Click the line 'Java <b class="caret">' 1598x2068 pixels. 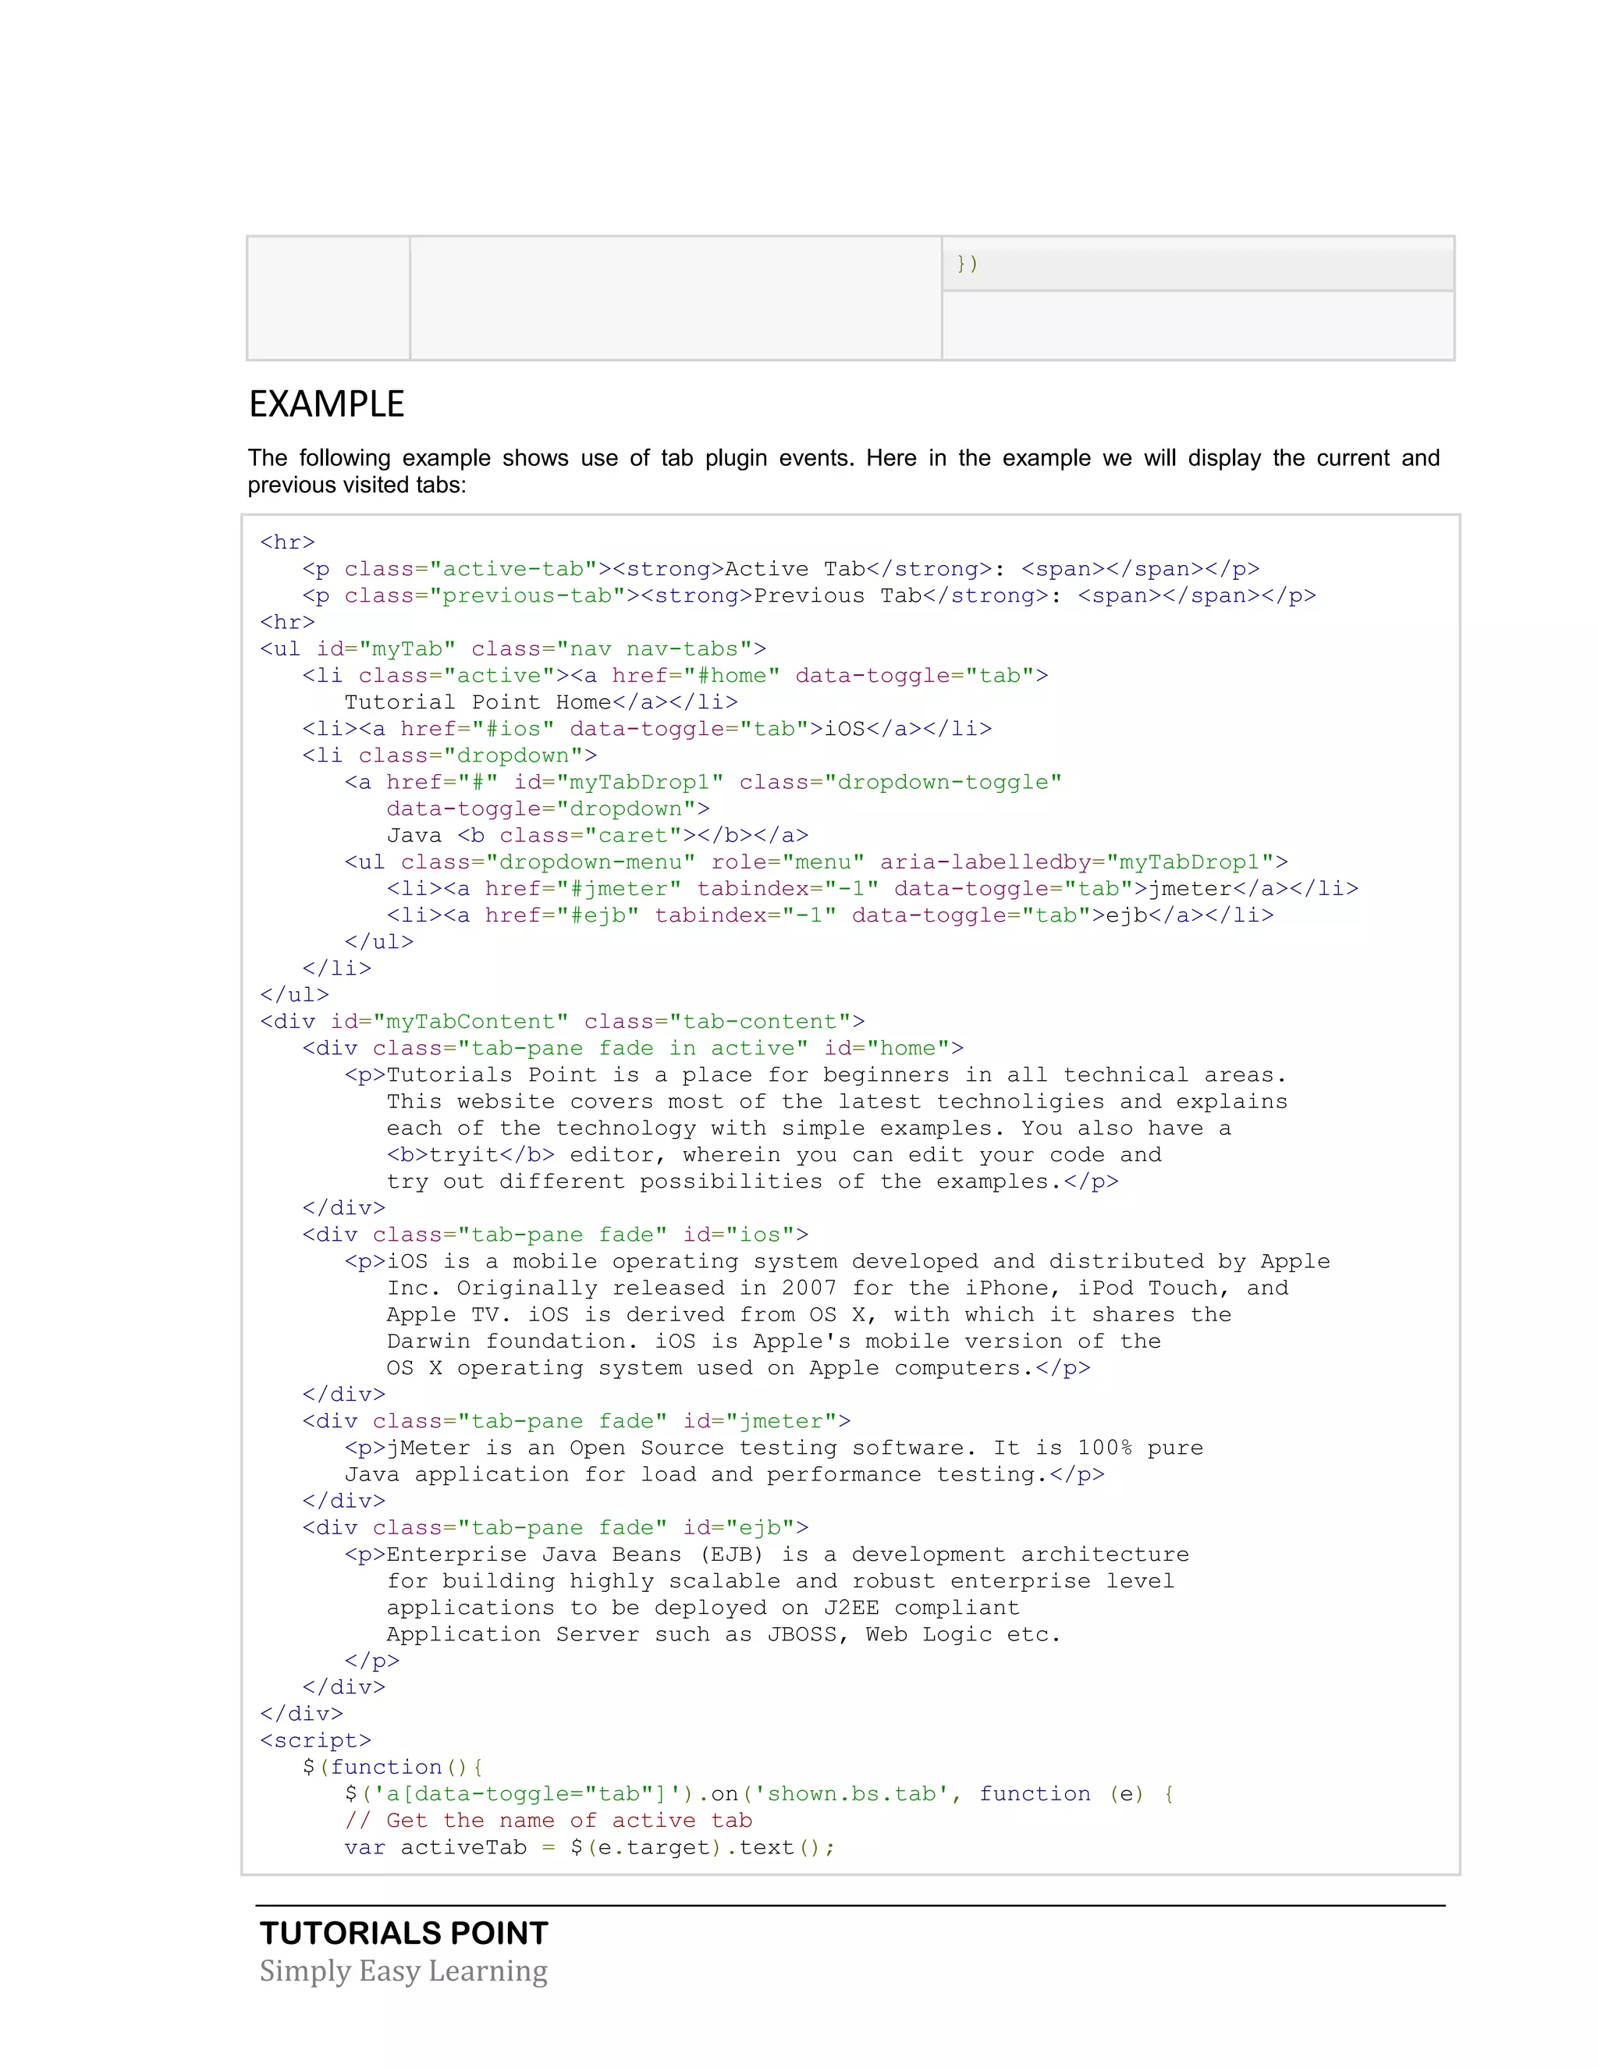(x=598, y=835)
